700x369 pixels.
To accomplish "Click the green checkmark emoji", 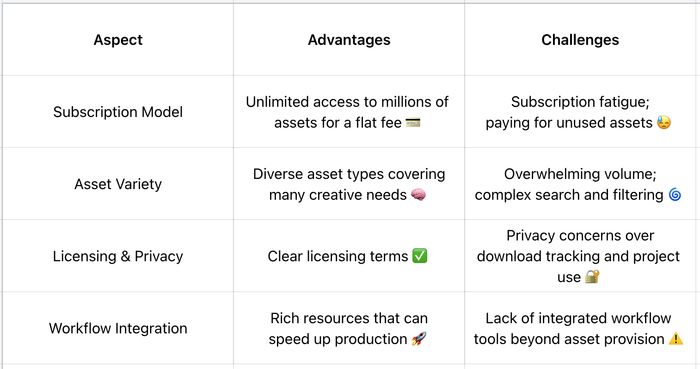I will point(419,256).
